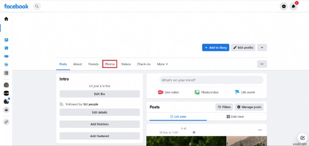Open the Friends tab
309x146 pixels.
tap(93, 64)
